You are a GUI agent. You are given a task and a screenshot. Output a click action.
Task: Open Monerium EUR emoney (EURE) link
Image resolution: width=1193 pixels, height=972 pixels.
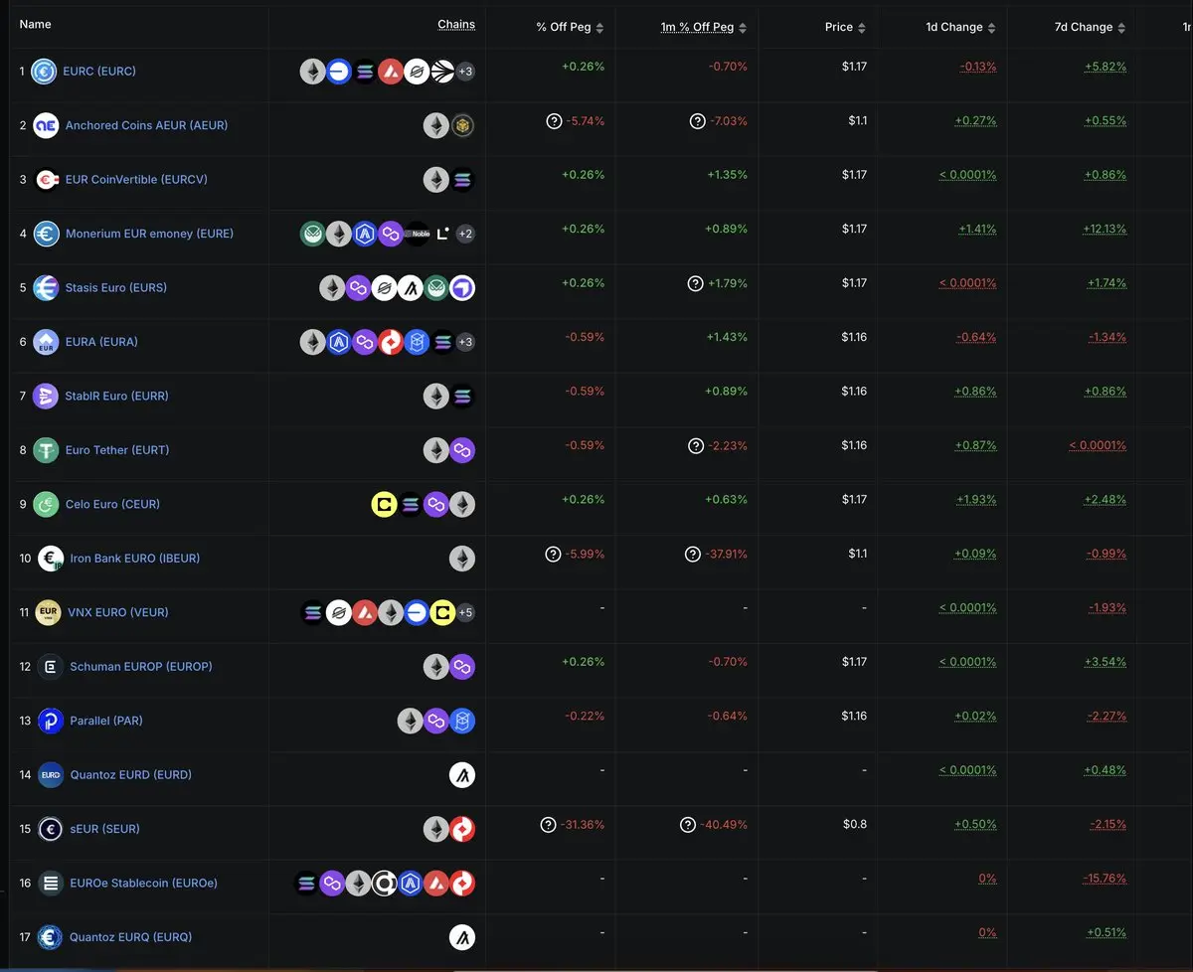pyautogui.click(x=149, y=235)
